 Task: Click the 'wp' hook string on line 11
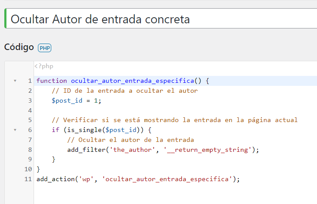(x=86, y=179)
